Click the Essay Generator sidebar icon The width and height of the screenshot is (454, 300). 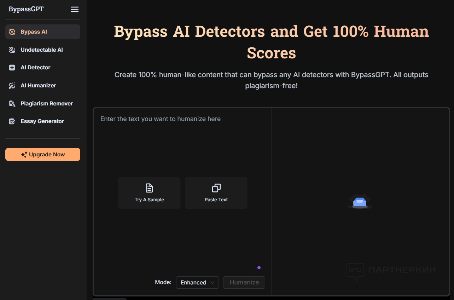point(12,121)
